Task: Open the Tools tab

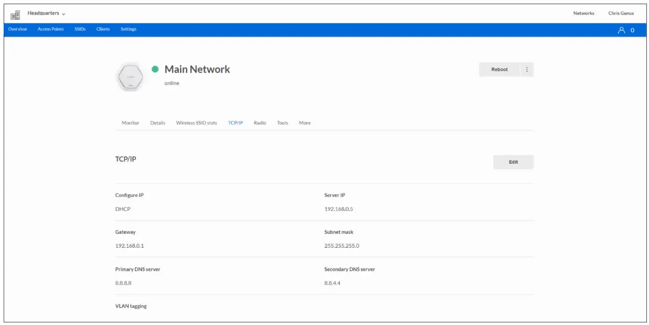Action: click(283, 123)
